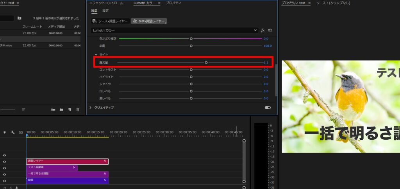Click the 色かぶり補正 slider handle

191,39
